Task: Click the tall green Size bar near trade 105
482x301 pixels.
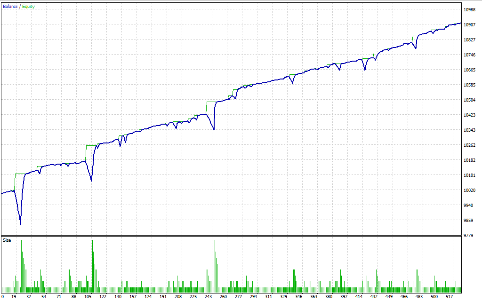Action: [x=92, y=263]
